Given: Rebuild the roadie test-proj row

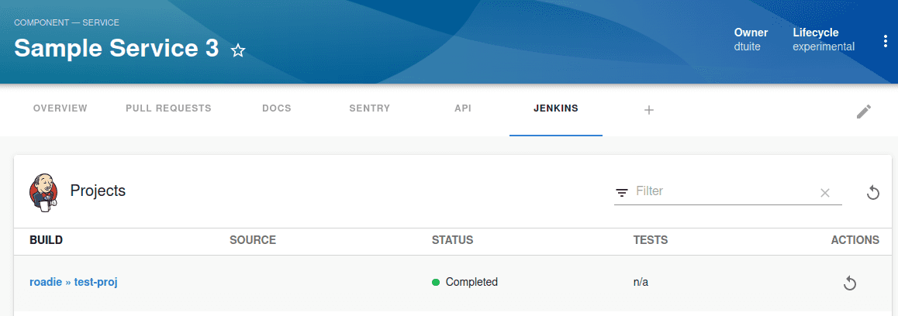Looking at the screenshot, I should click(x=850, y=283).
